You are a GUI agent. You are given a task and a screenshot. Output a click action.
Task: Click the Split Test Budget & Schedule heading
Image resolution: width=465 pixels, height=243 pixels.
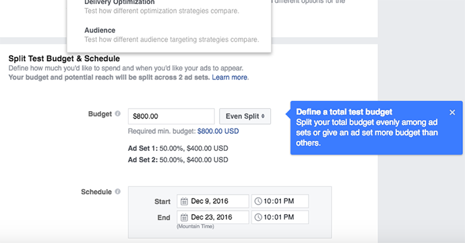(x=64, y=59)
